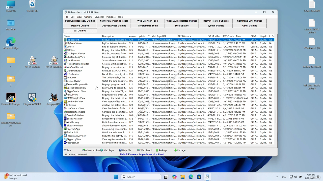Image resolution: width=323 pixels, height=181 pixels.
Task: Click the vertical scrollbar thumb of the list
Action: pyautogui.click(x=276, y=117)
